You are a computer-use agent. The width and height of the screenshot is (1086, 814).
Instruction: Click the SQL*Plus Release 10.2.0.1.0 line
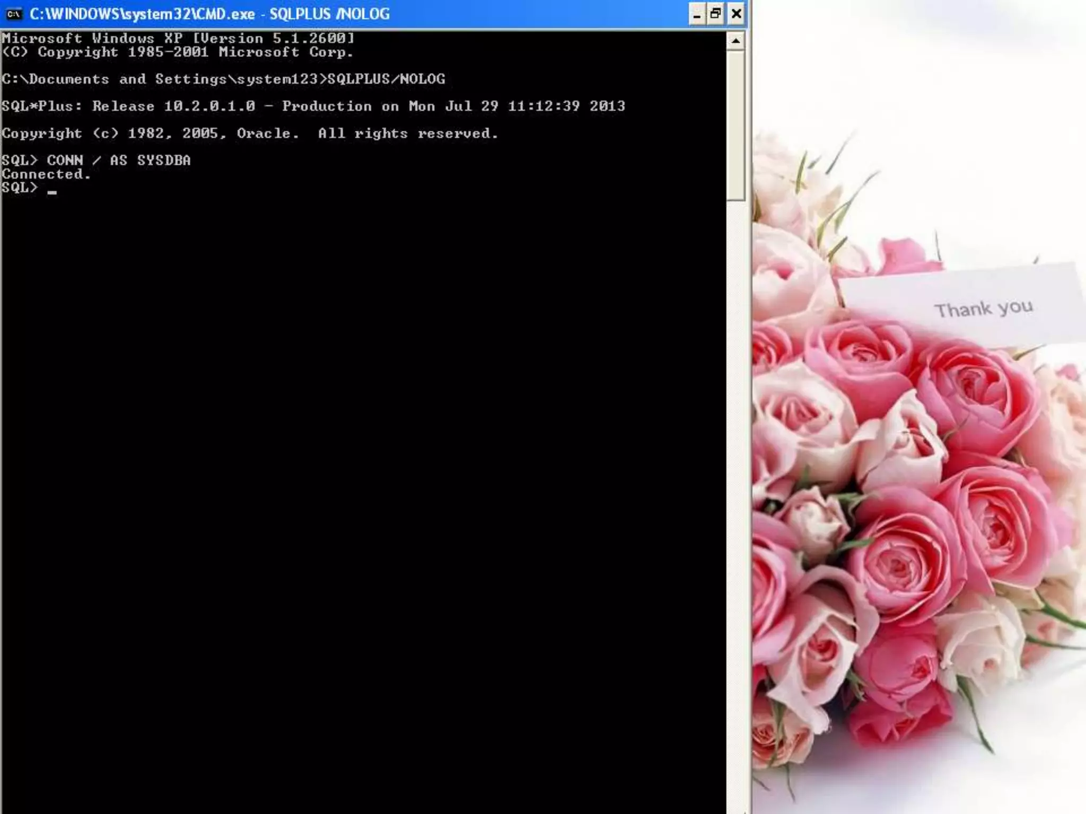pos(175,106)
